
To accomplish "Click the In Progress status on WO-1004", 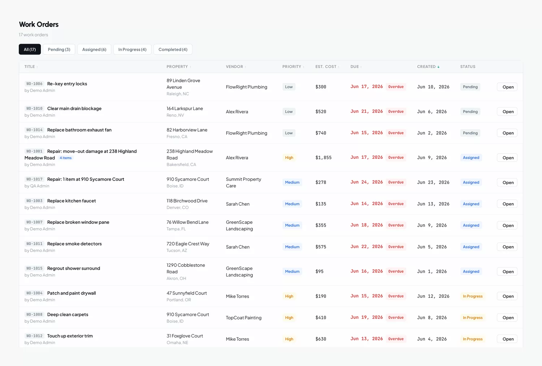I will point(473,296).
